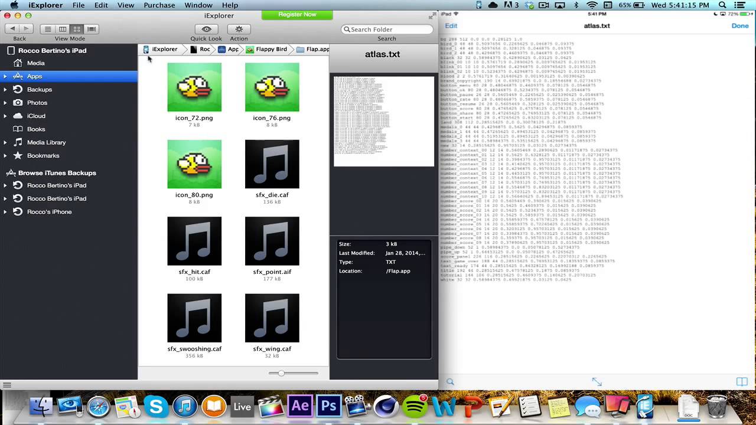This screenshot has width=756, height=425.
Task: Switch to list view mode
Action: [x=48, y=29]
